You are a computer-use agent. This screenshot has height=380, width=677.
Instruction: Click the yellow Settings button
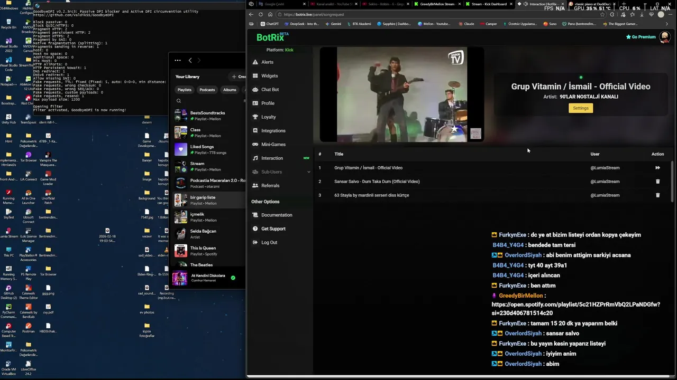[x=580, y=108]
